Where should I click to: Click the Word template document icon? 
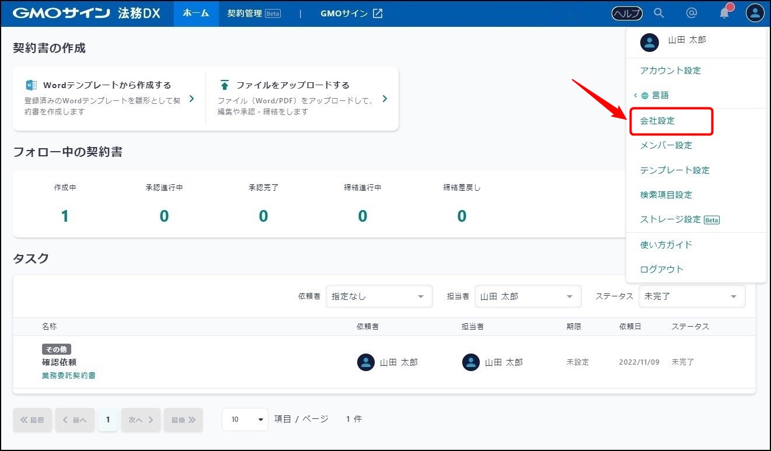tap(31, 85)
